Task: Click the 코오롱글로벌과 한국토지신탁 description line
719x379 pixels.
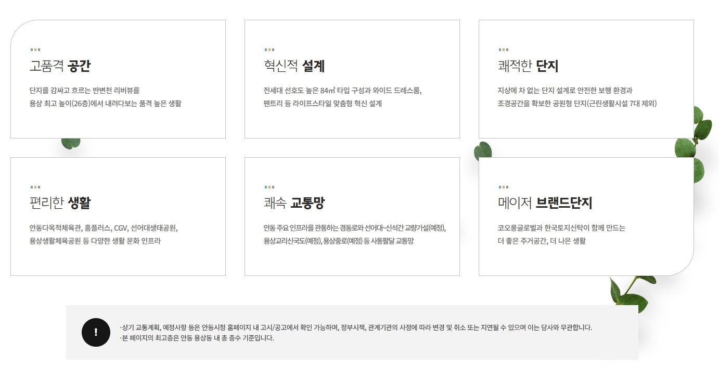Action: tap(561, 228)
